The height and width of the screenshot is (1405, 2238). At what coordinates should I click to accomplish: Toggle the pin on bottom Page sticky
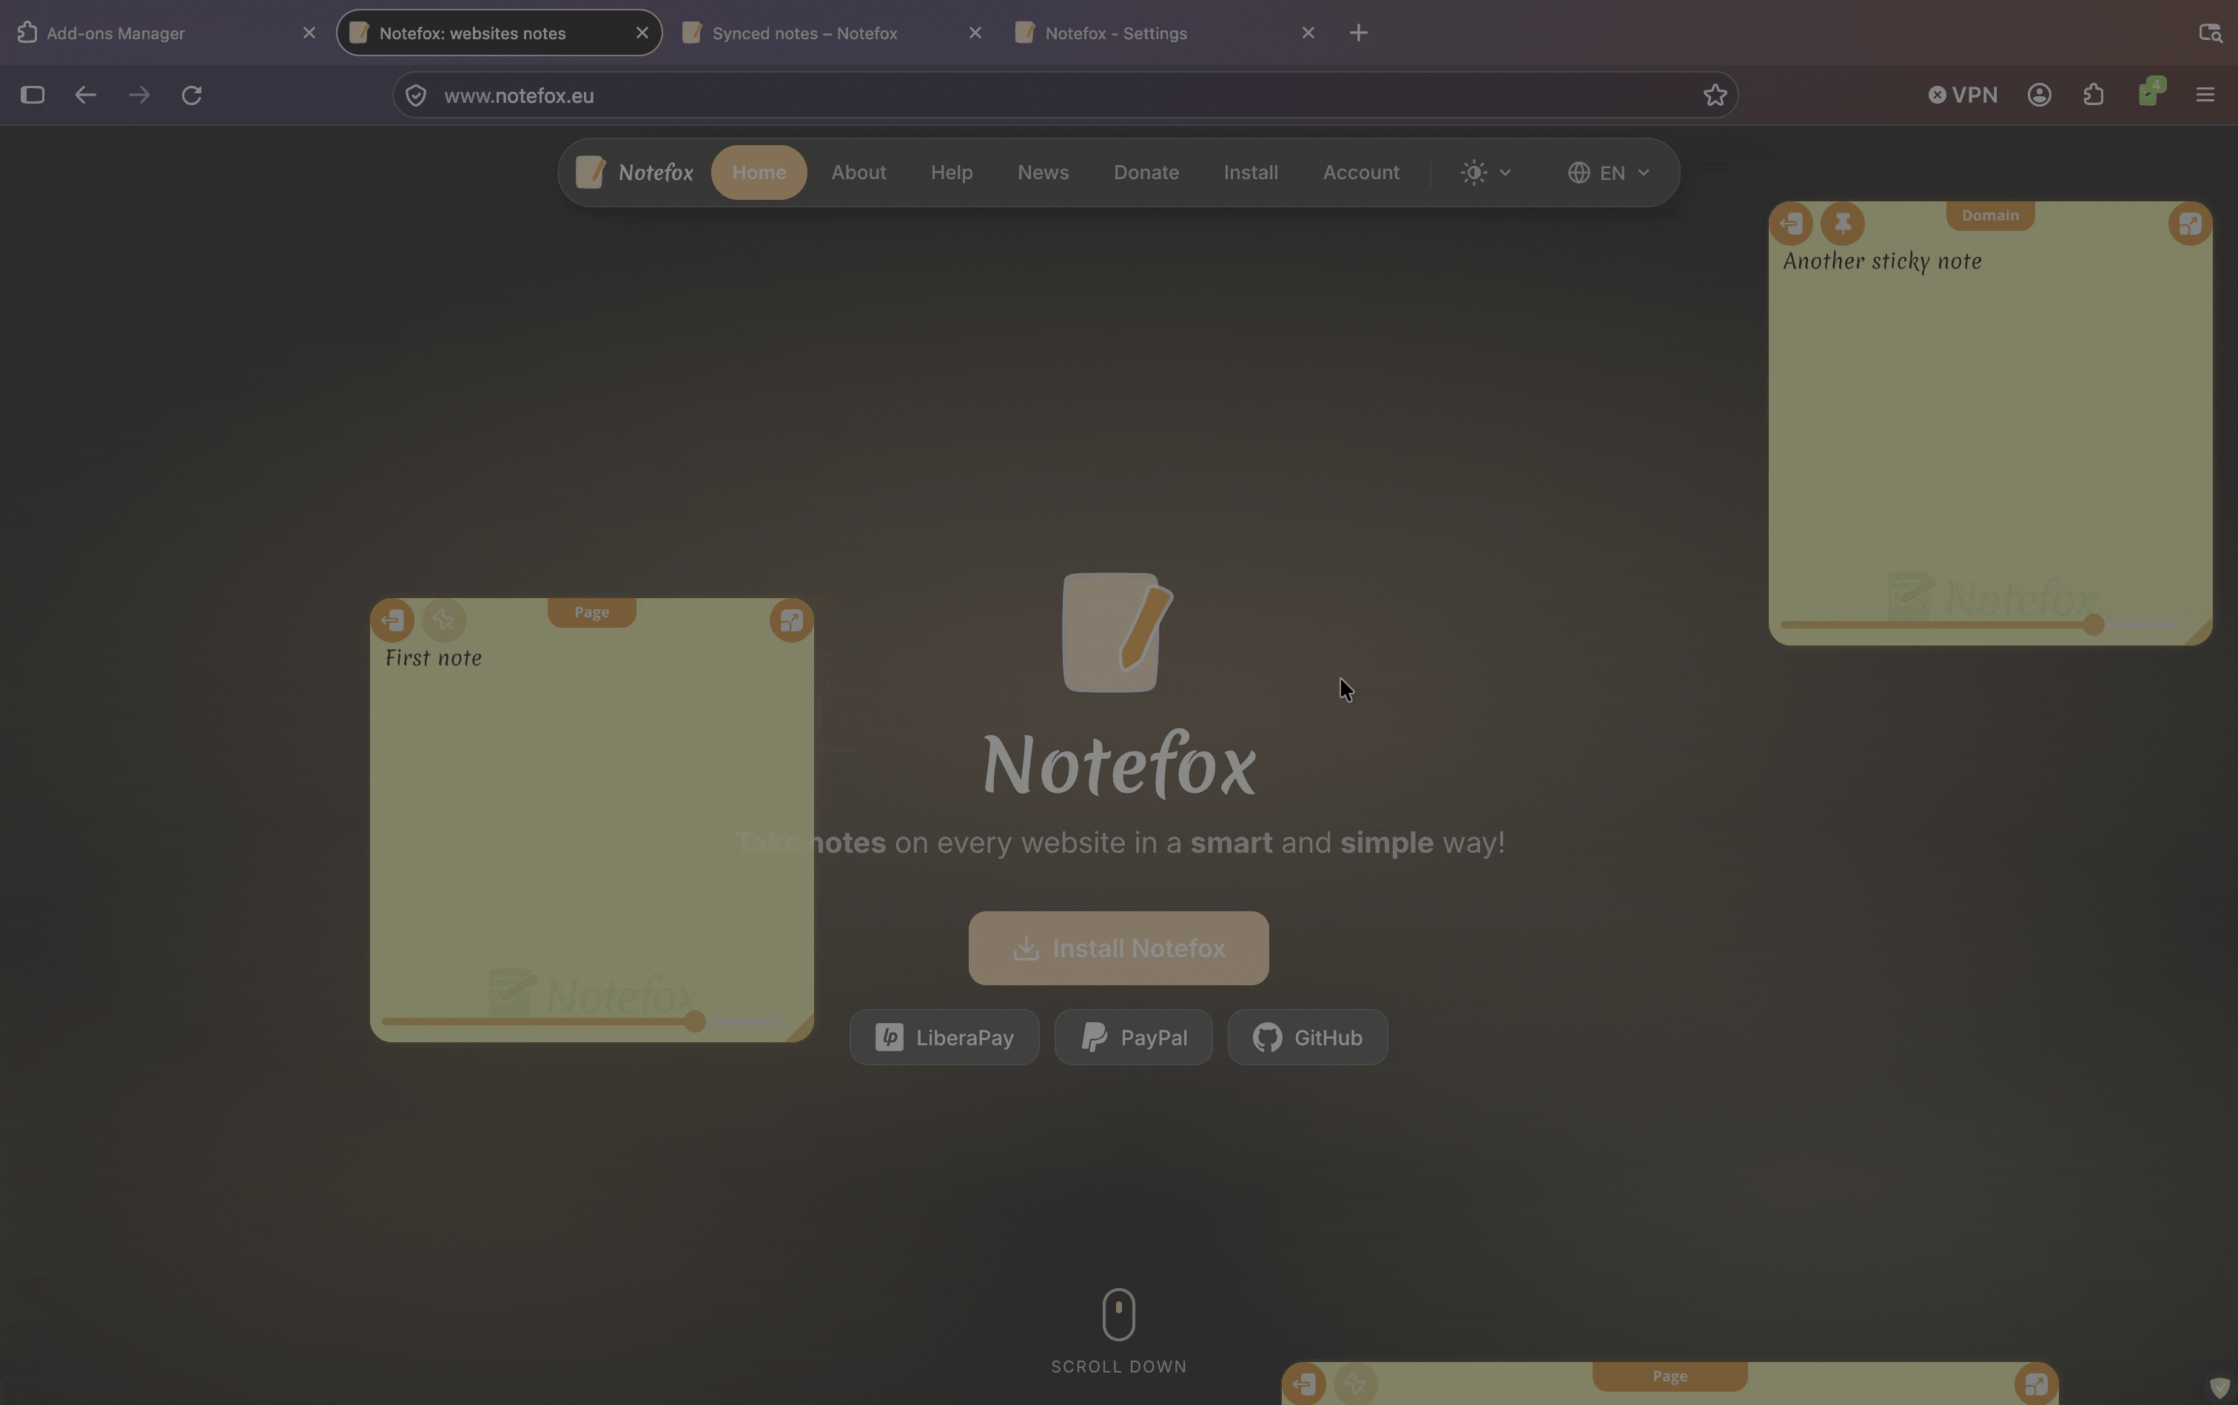(x=1357, y=1384)
